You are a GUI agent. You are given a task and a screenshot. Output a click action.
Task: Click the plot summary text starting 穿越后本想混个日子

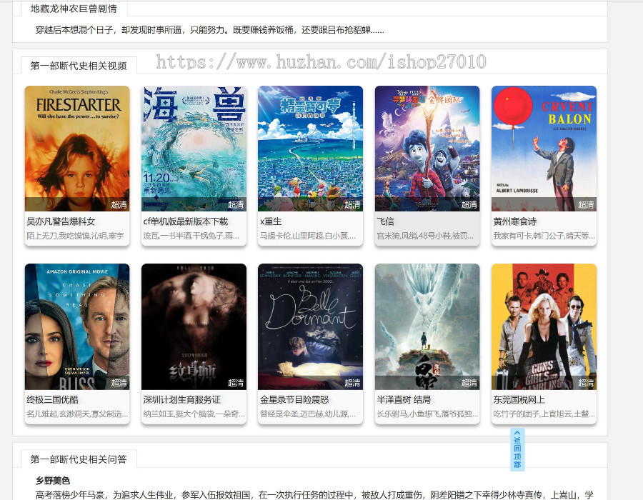pos(209,30)
